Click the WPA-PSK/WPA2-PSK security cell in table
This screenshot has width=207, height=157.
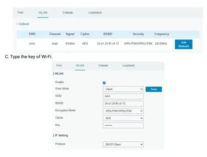coord(138,43)
